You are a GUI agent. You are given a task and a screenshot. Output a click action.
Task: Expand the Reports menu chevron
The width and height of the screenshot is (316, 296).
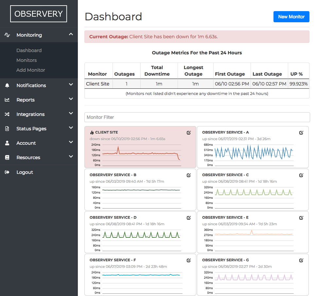coord(71,99)
